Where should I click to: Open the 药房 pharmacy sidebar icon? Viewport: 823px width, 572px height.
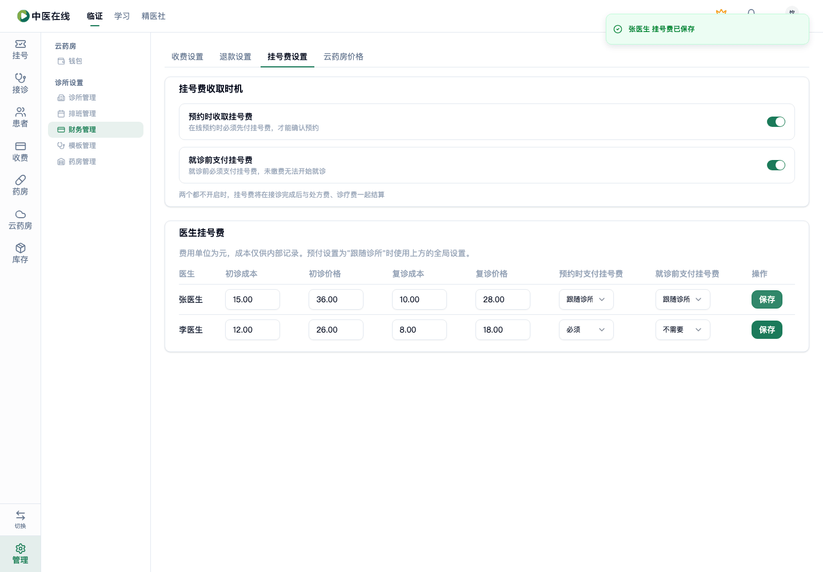pos(21,180)
